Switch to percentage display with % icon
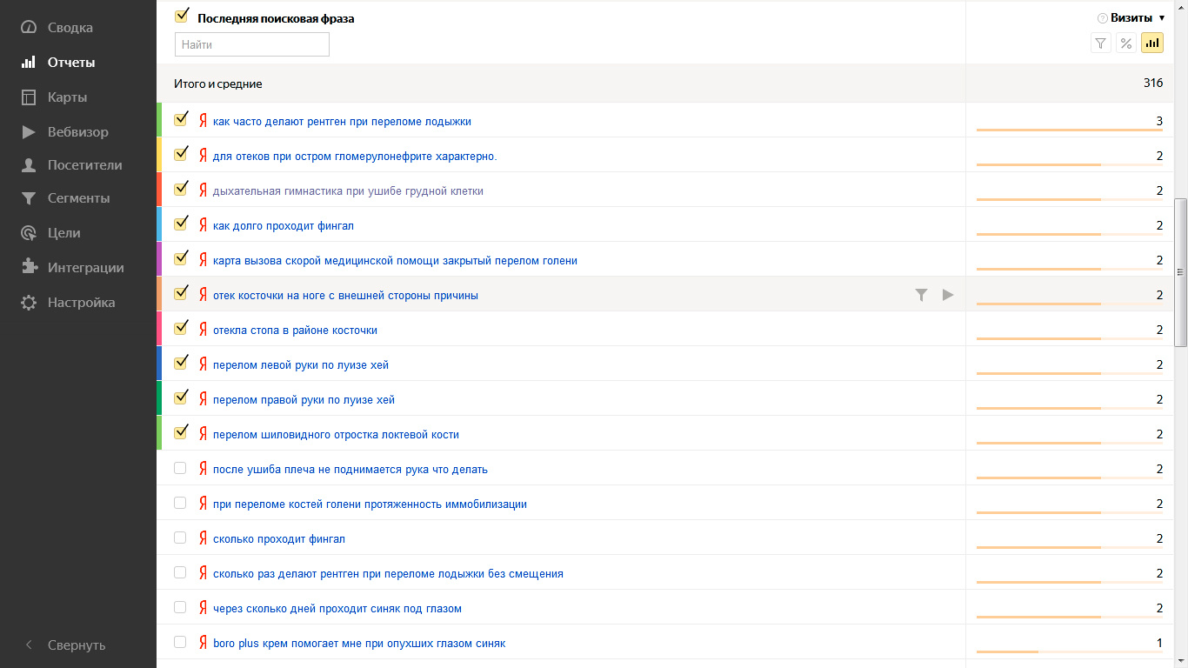The image size is (1188, 668). click(x=1126, y=43)
